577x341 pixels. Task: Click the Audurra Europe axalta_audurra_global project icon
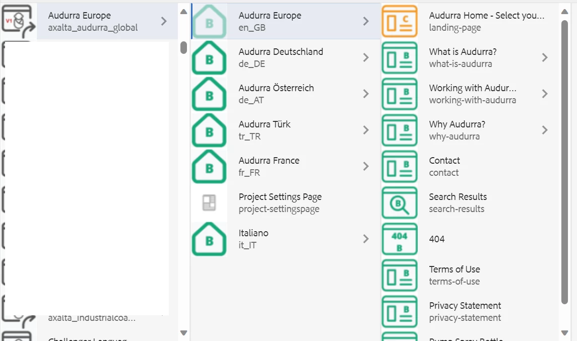(x=19, y=21)
